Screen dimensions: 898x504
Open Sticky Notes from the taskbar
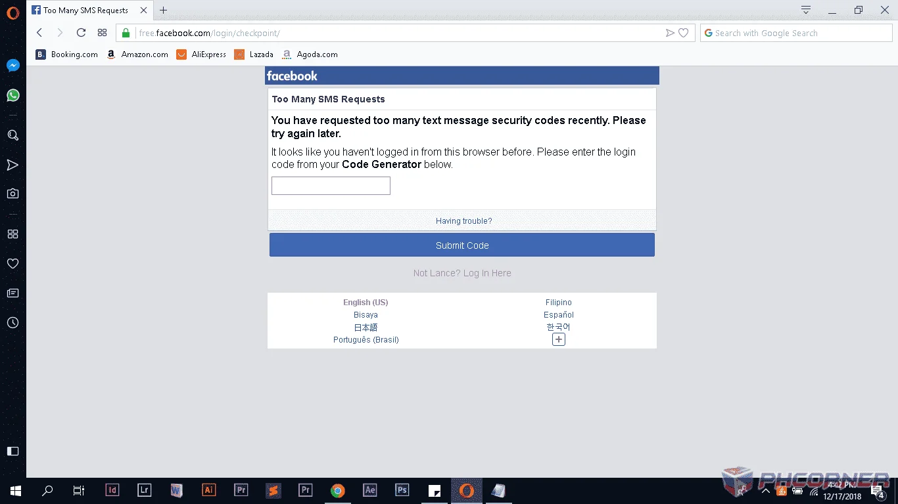pos(434,490)
